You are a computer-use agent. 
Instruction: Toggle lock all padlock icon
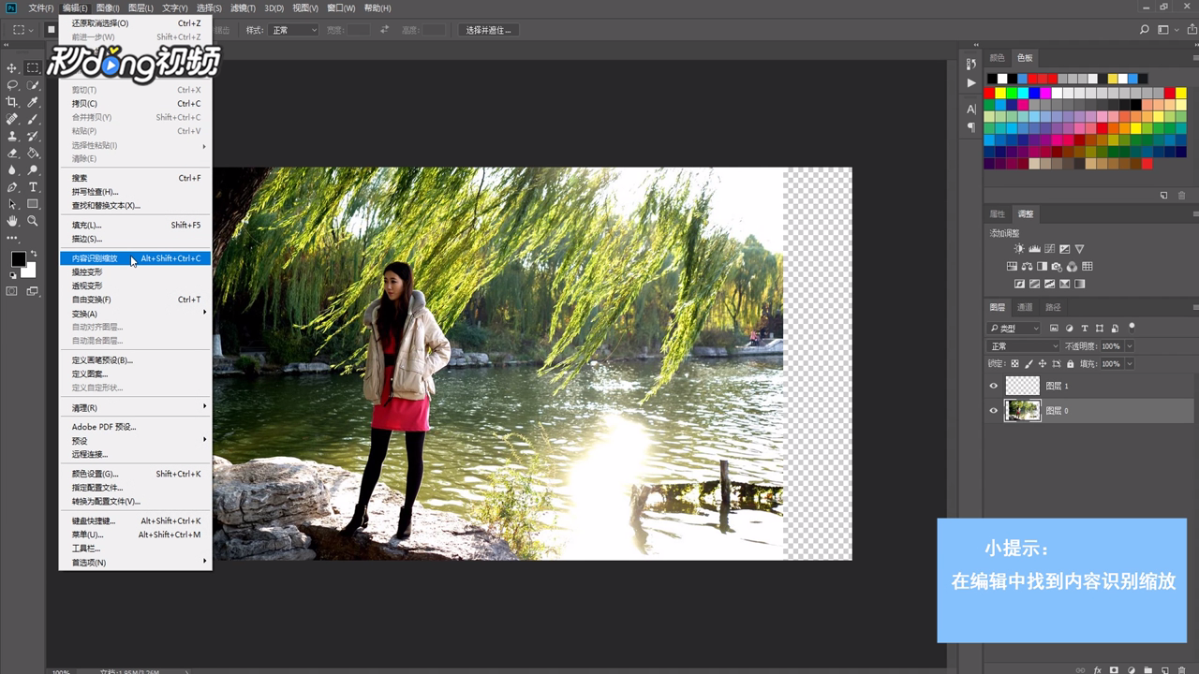1070,363
